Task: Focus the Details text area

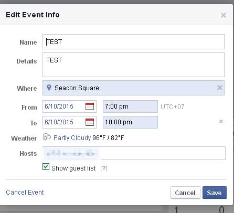Action: [133, 65]
